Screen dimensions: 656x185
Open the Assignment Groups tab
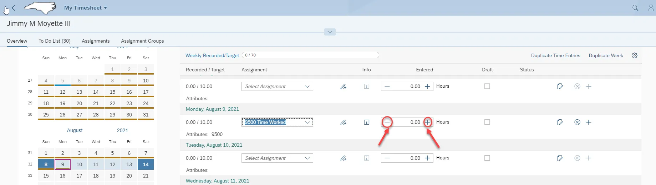coord(142,41)
